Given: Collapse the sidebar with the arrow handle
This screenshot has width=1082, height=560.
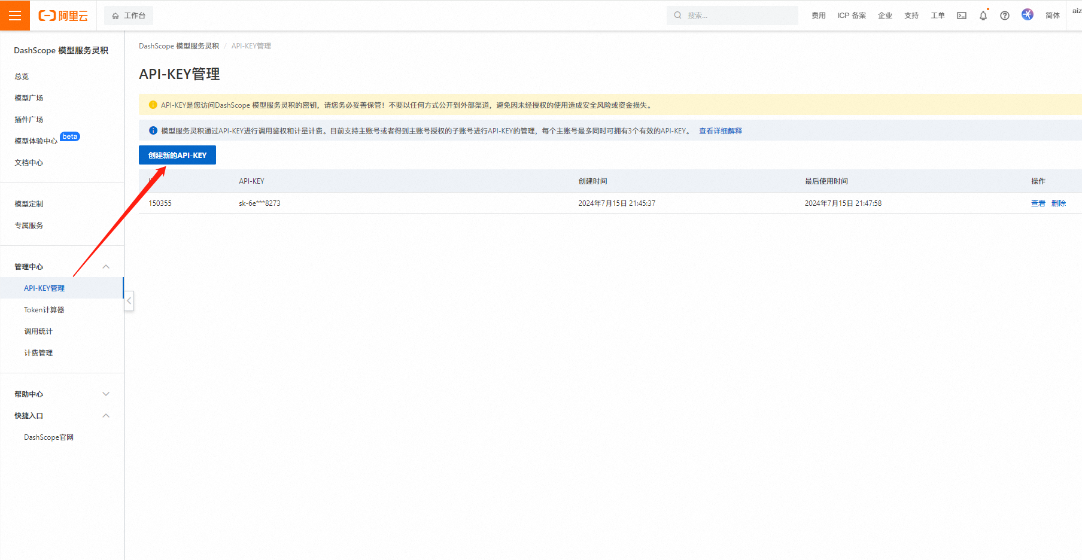Looking at the screenshot, I should coord(129,301).
